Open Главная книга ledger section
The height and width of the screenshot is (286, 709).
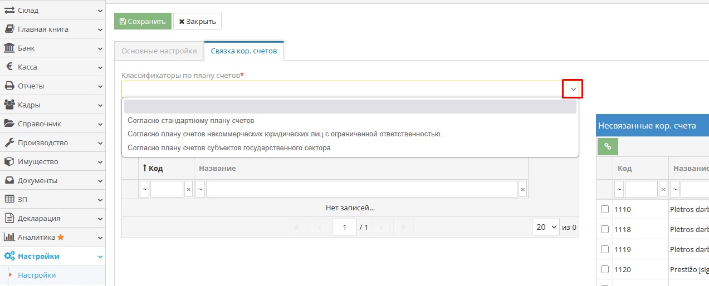coord(52,29)
